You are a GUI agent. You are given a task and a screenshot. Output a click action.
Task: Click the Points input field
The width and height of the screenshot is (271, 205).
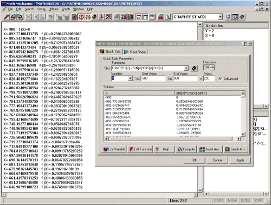pyautogui.click(x=209, y=78)
